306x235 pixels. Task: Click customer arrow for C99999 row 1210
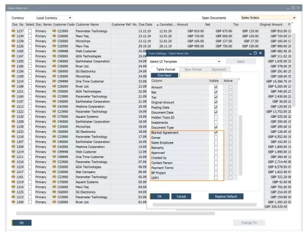click(x=54, y=81)
